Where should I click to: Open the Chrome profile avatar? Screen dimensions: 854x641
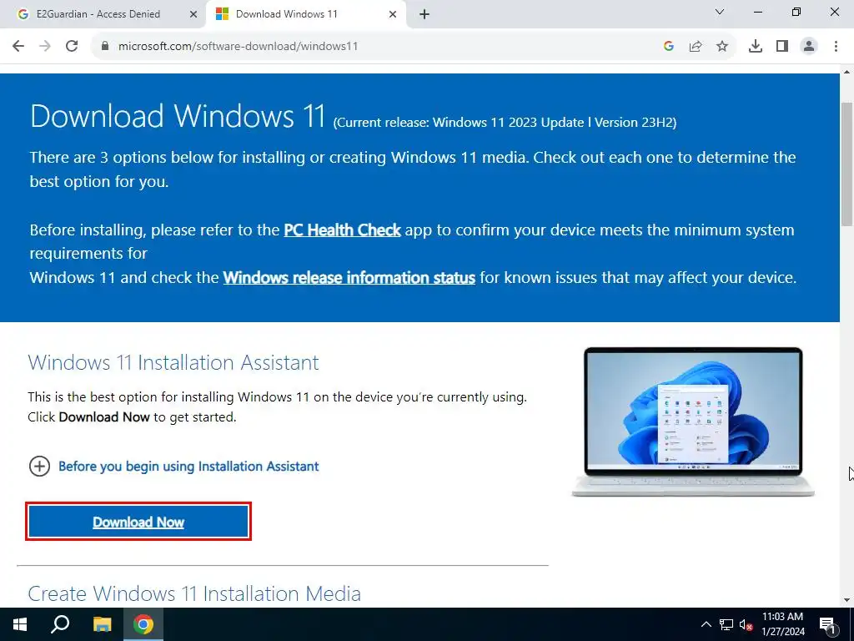(x=809, y=47)
